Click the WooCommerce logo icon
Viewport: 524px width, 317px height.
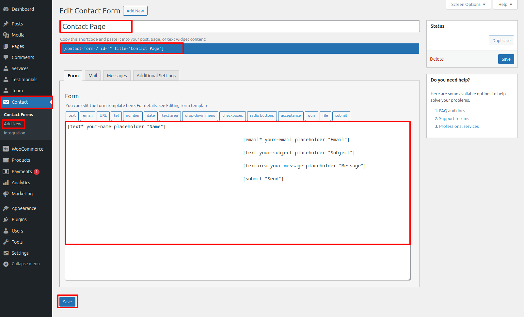[6, 149]
